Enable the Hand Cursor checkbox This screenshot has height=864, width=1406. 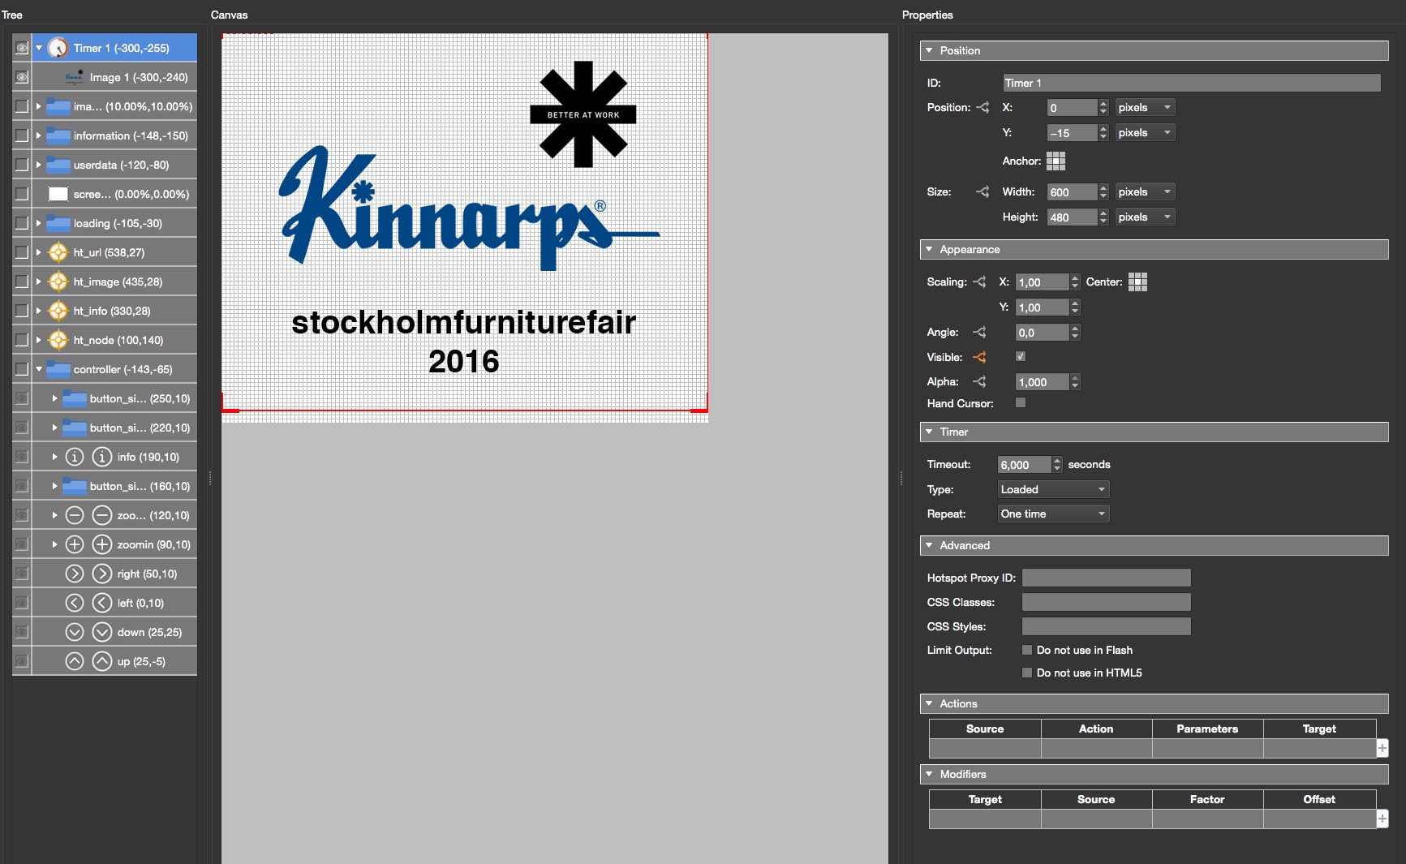(1021, 402)
